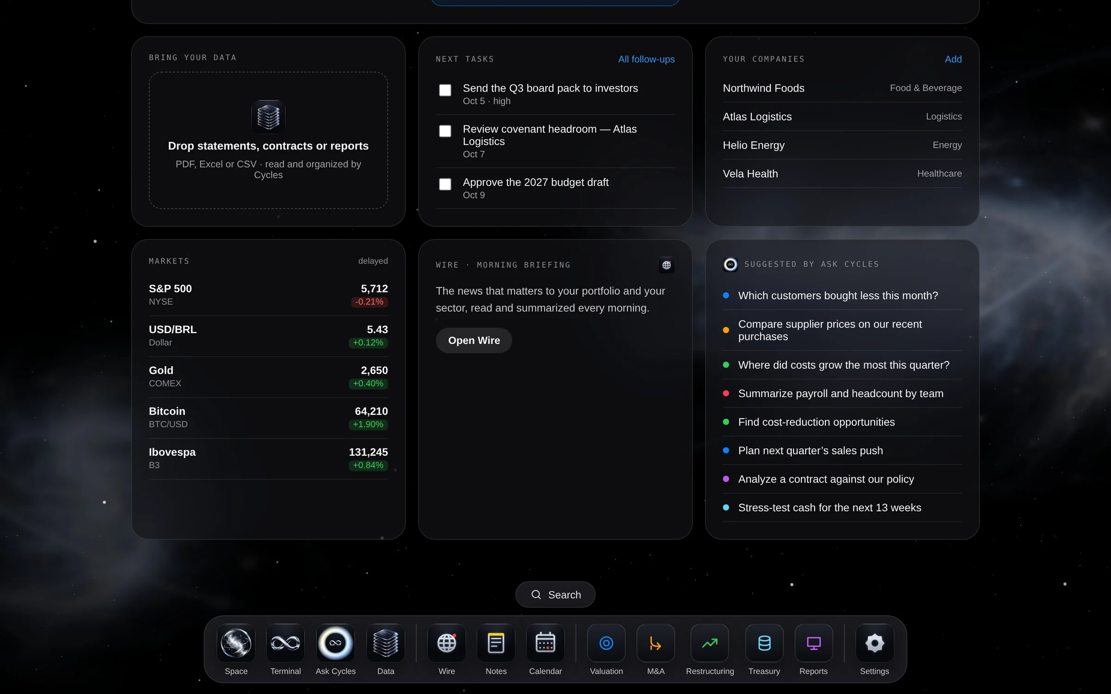
Task: Pick Find cost-reduction opportunities suggestion
Action: pos(843,422)
